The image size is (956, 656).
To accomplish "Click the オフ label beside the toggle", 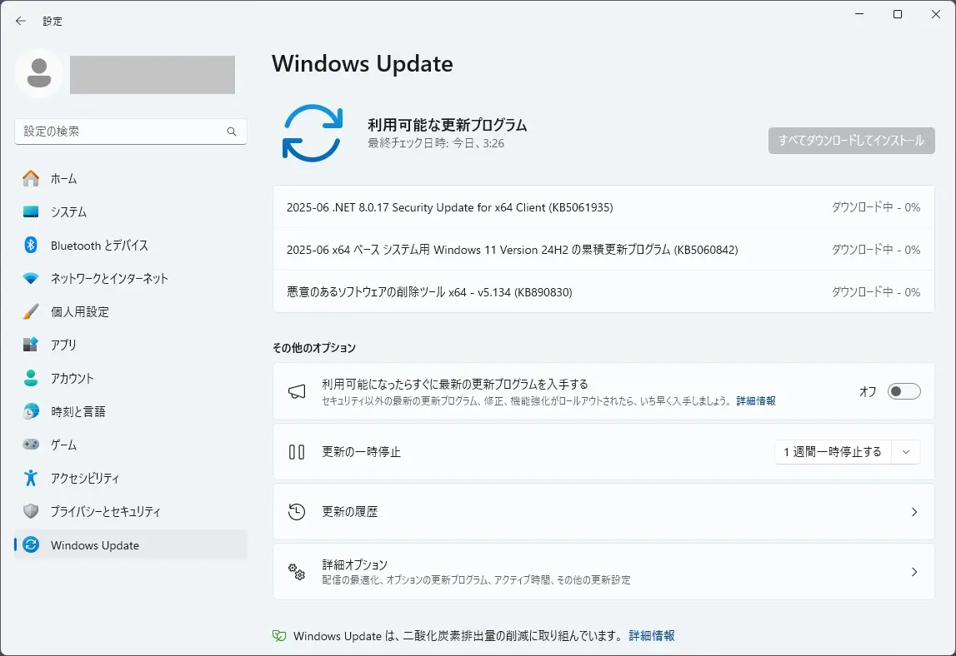I will [868, 391].
